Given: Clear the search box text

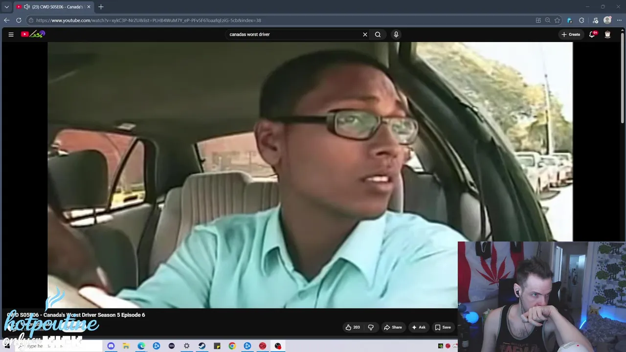Looking at the screenshot, I should pos(365,34).
